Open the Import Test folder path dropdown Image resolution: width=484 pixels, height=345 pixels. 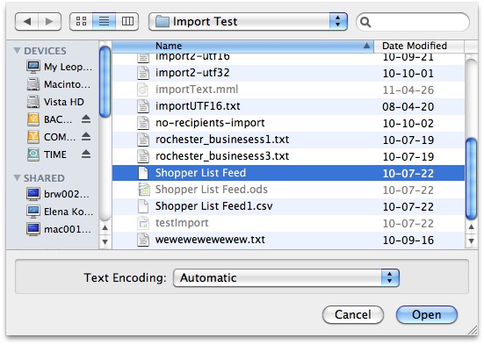tap(248, 22)
